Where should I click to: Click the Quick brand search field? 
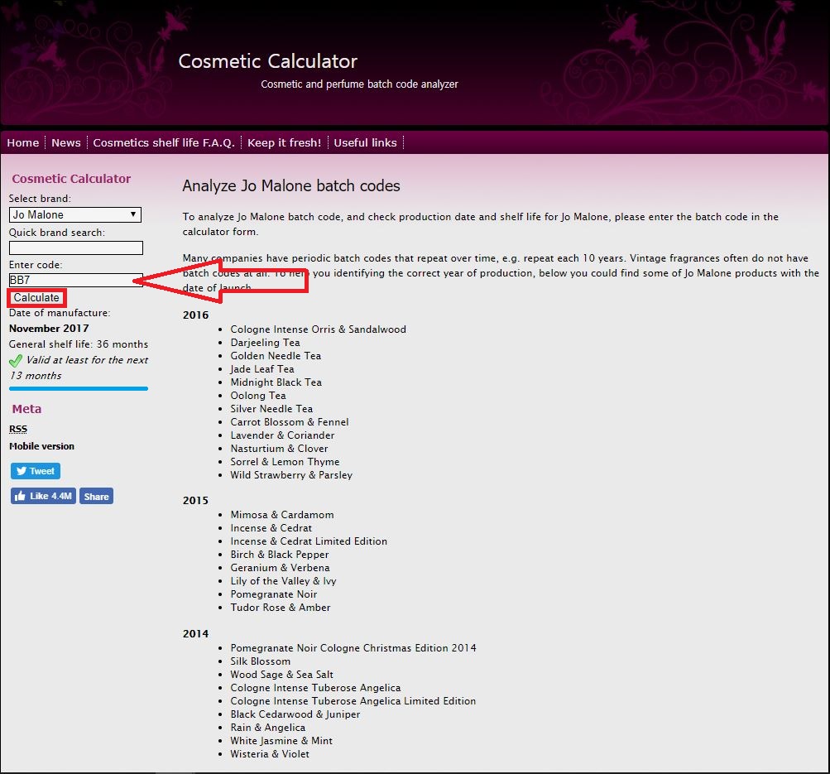coord(75,248)
